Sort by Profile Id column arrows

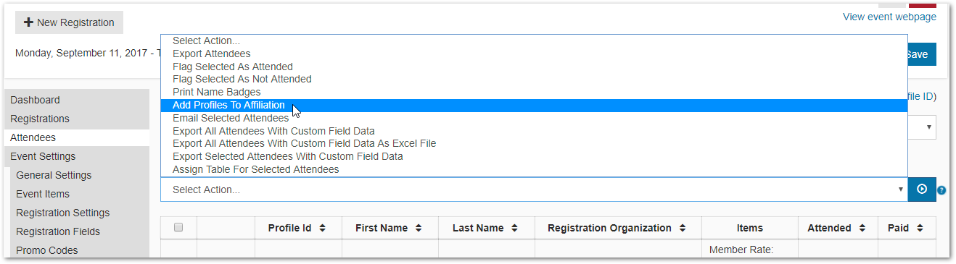coord(322,228)
